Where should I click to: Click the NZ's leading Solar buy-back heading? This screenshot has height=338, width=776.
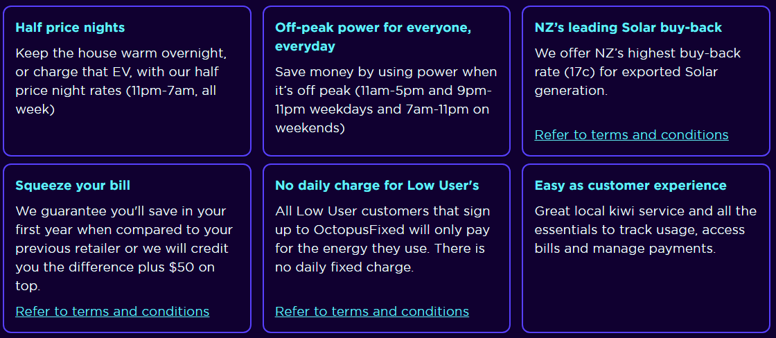(x=628, y=27)
